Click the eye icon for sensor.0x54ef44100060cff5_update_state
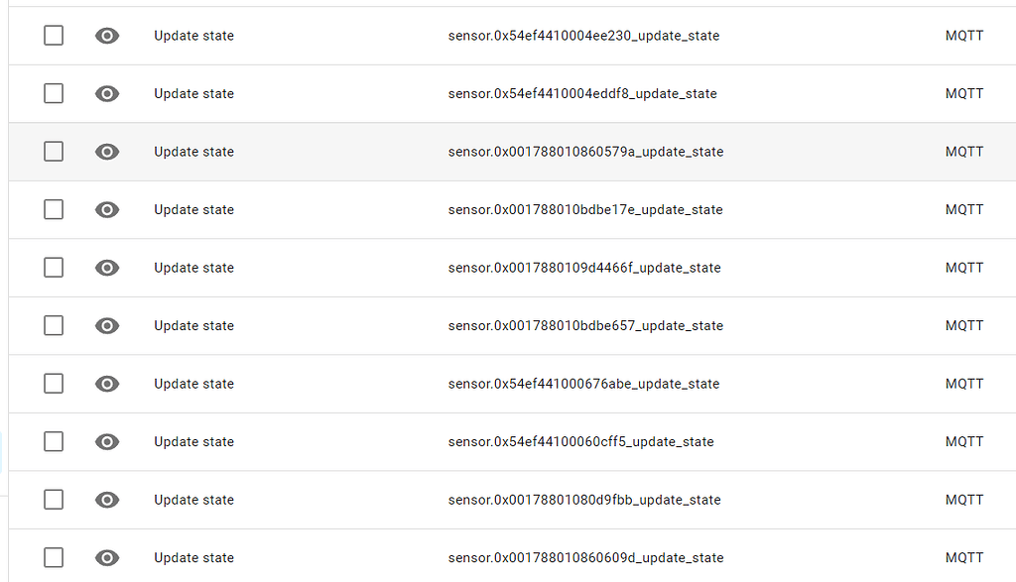 tap(106, 441)
